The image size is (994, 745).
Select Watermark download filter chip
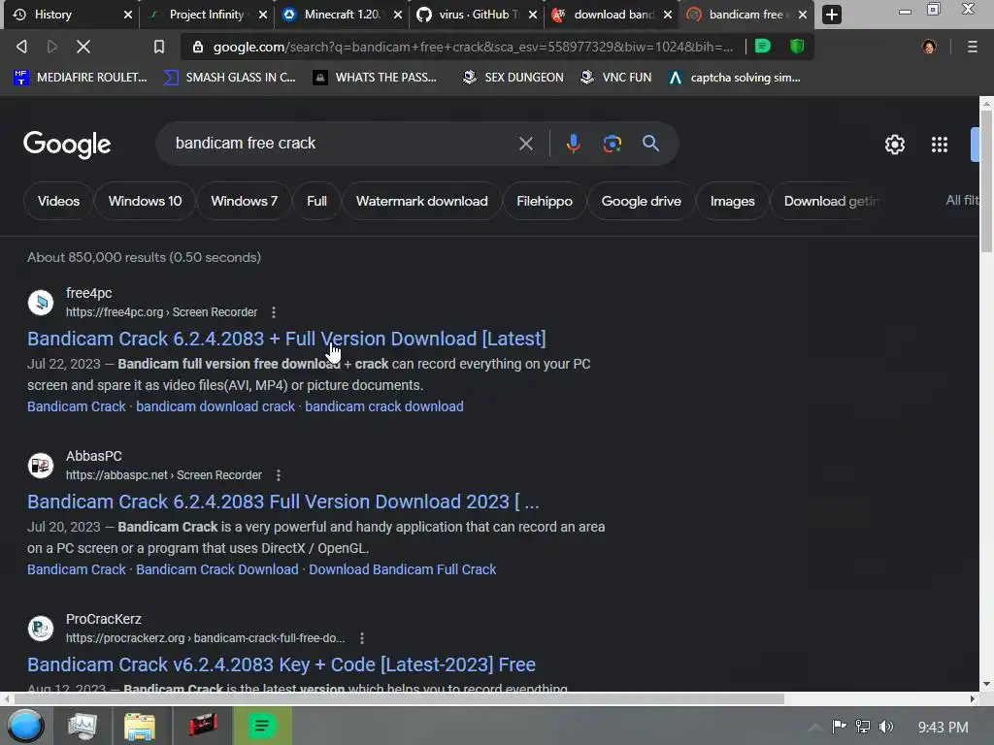tap(421, 201)
